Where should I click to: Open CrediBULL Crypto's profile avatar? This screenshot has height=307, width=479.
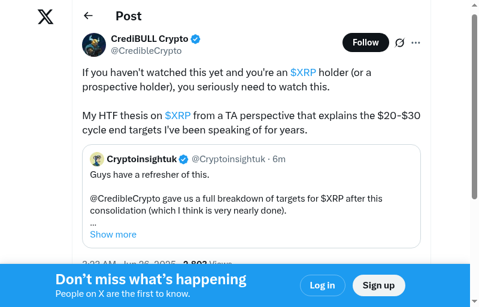[94, 45]
